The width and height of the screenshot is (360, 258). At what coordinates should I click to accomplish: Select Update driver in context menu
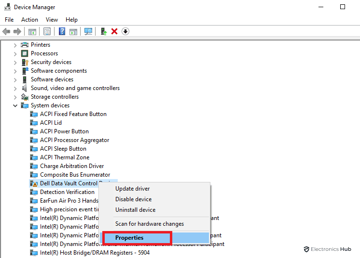coord(132,189)
